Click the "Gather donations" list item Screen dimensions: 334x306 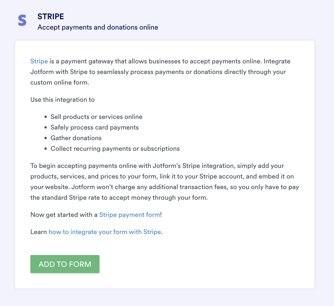(76, 138)
